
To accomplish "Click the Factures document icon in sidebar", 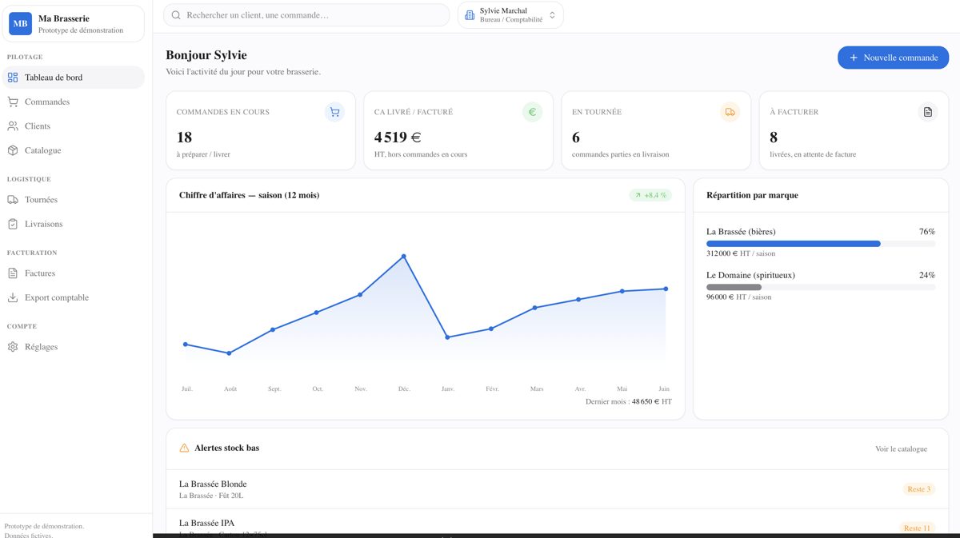I will pyautogui.click(x=13, y=273).
